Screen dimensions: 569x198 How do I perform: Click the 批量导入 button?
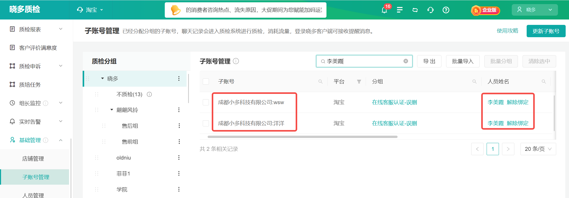(x=463, y=61)
